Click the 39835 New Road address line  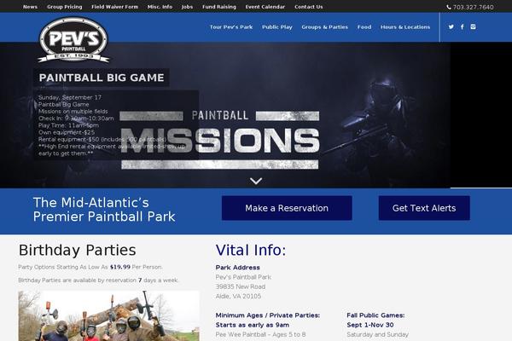241,286
